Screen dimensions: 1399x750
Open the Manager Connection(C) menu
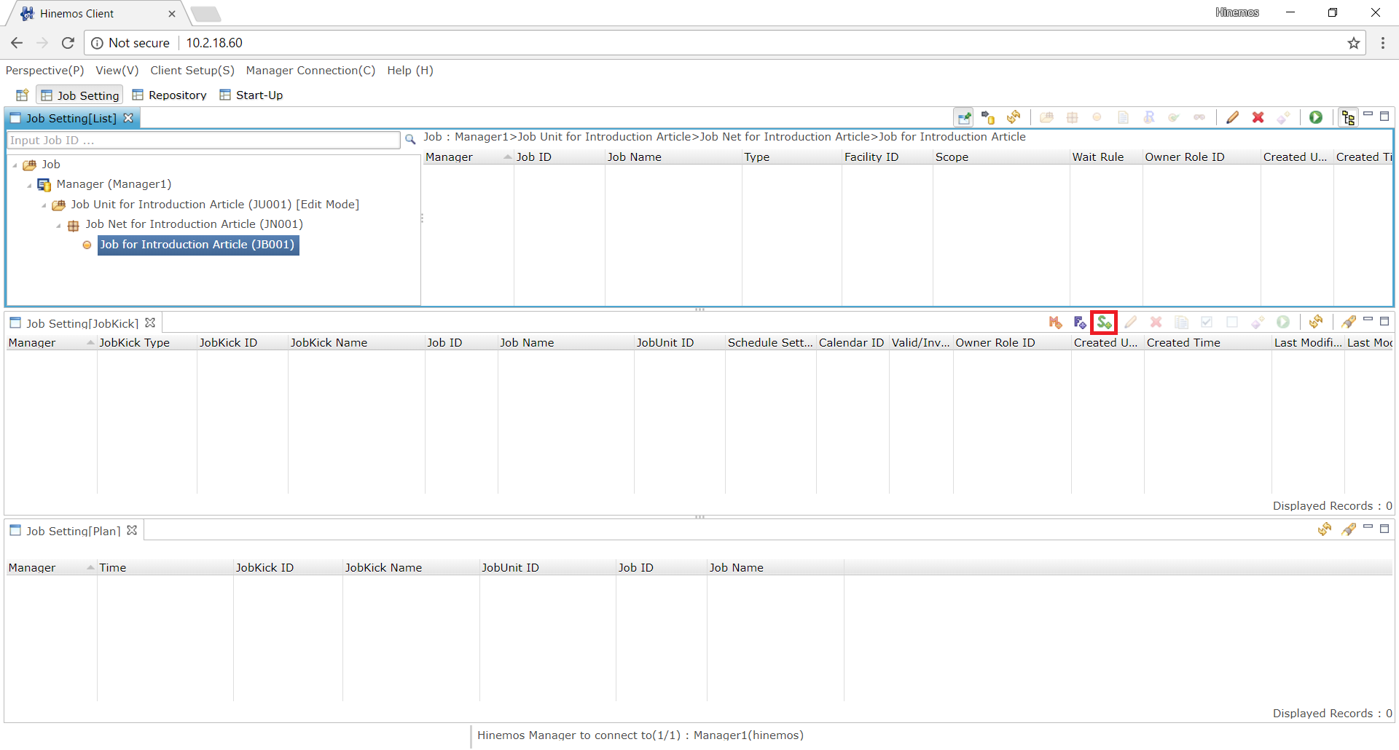tap(310, 71)
